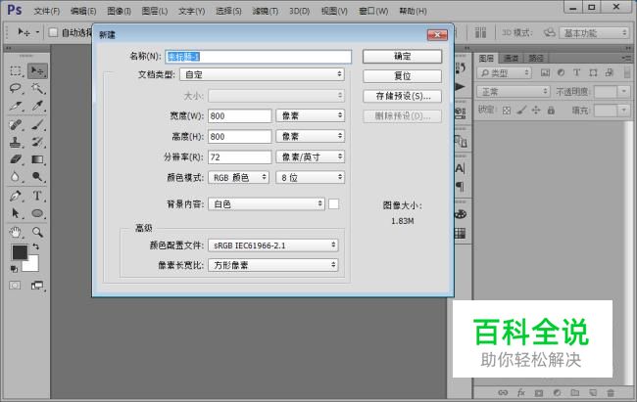Select the History Brush tool
637x402 pixels.
click(x=37, y=142)
